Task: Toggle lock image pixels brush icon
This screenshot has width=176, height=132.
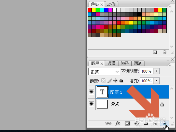Action: [109, 81]
